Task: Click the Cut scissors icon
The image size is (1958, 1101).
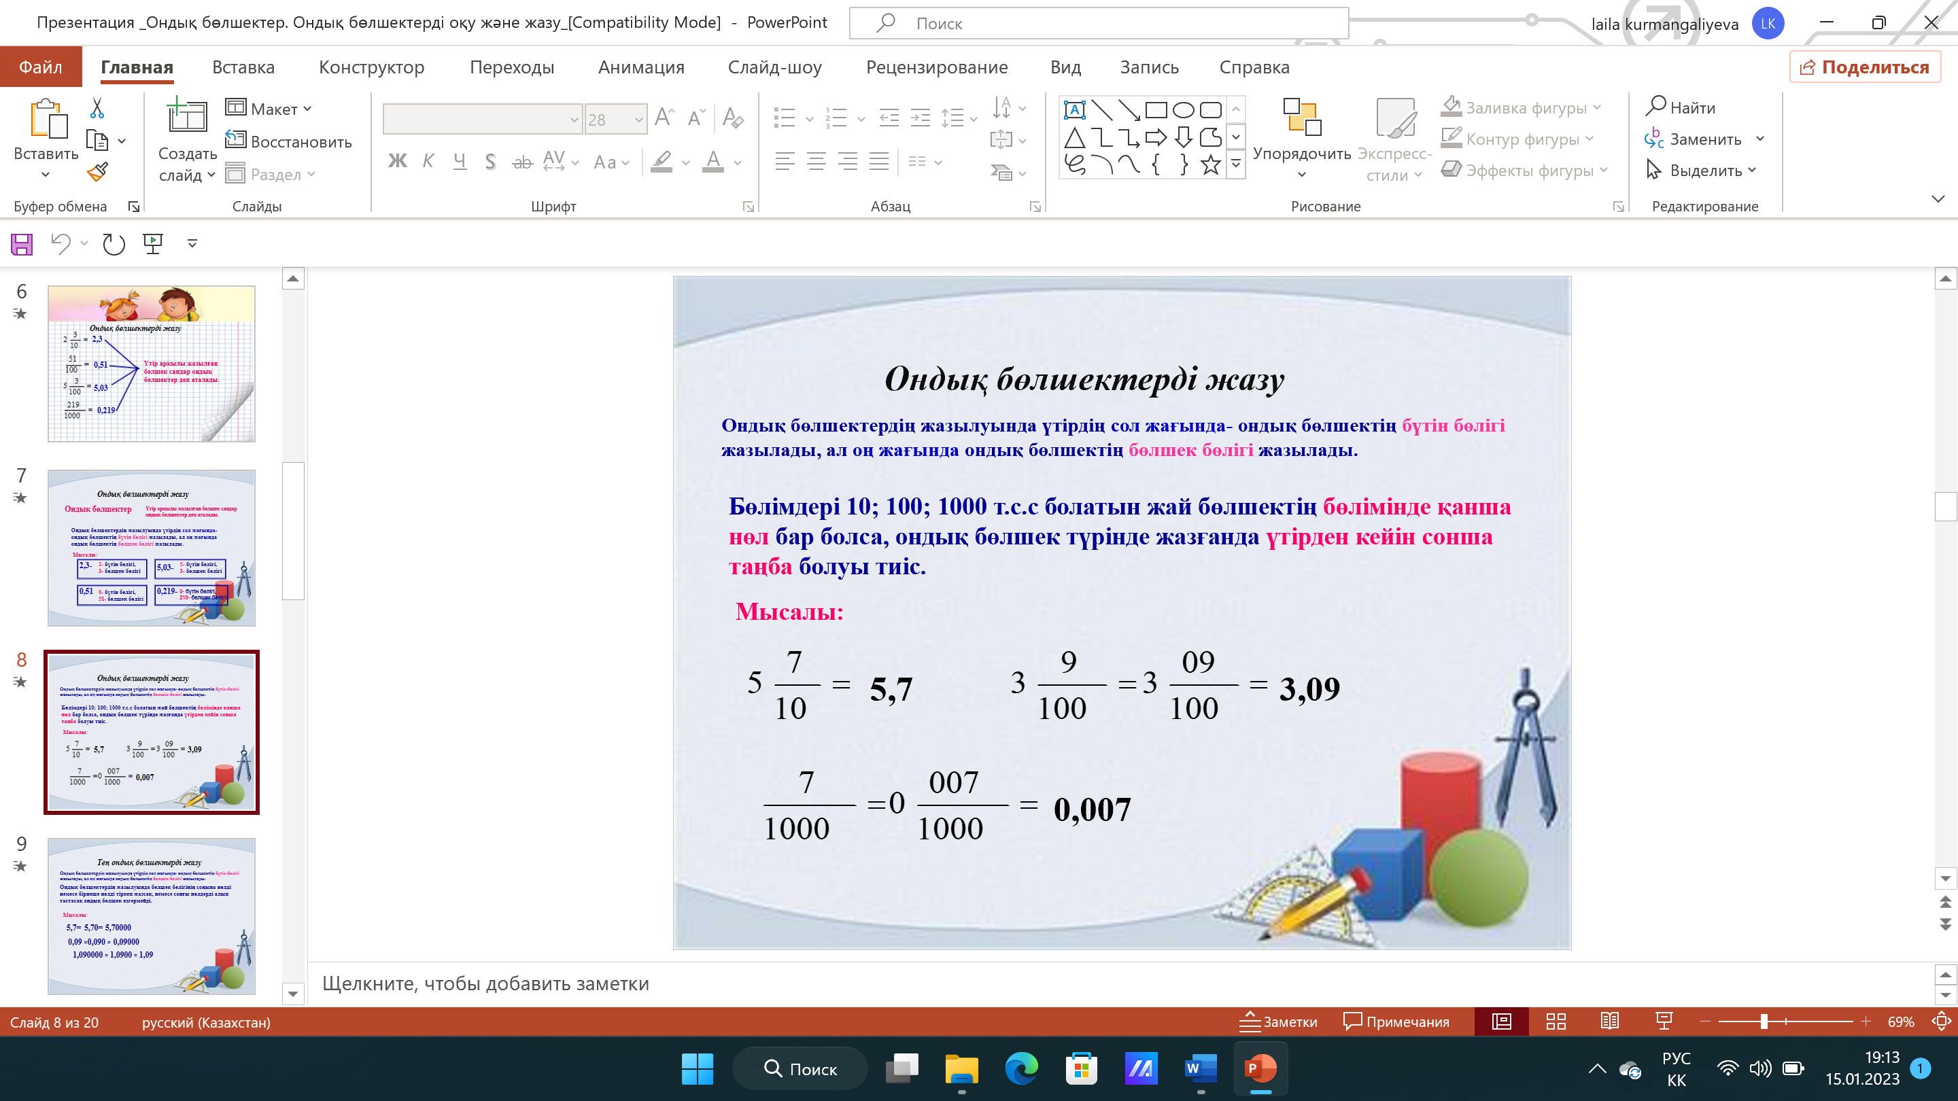Action: [97, 109]
